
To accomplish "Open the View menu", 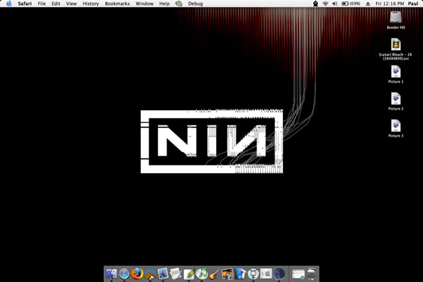I will 71,3.
